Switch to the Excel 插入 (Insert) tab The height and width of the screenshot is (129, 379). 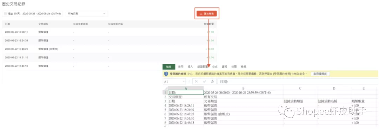click(190, 67)
